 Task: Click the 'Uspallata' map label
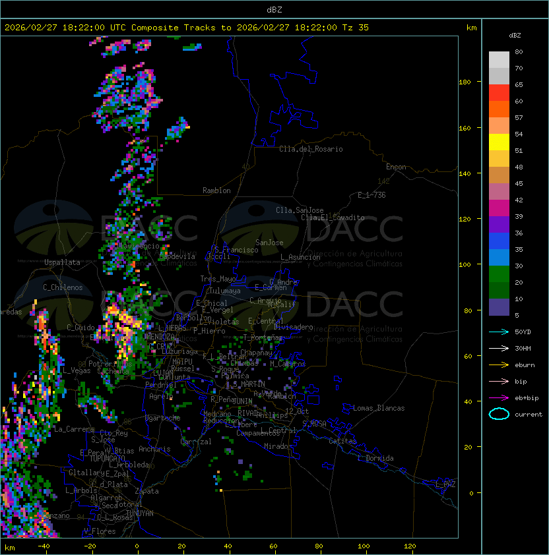click(62, 262)
